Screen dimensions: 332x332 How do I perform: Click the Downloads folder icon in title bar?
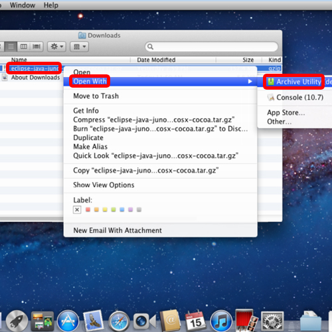point(82,35)
